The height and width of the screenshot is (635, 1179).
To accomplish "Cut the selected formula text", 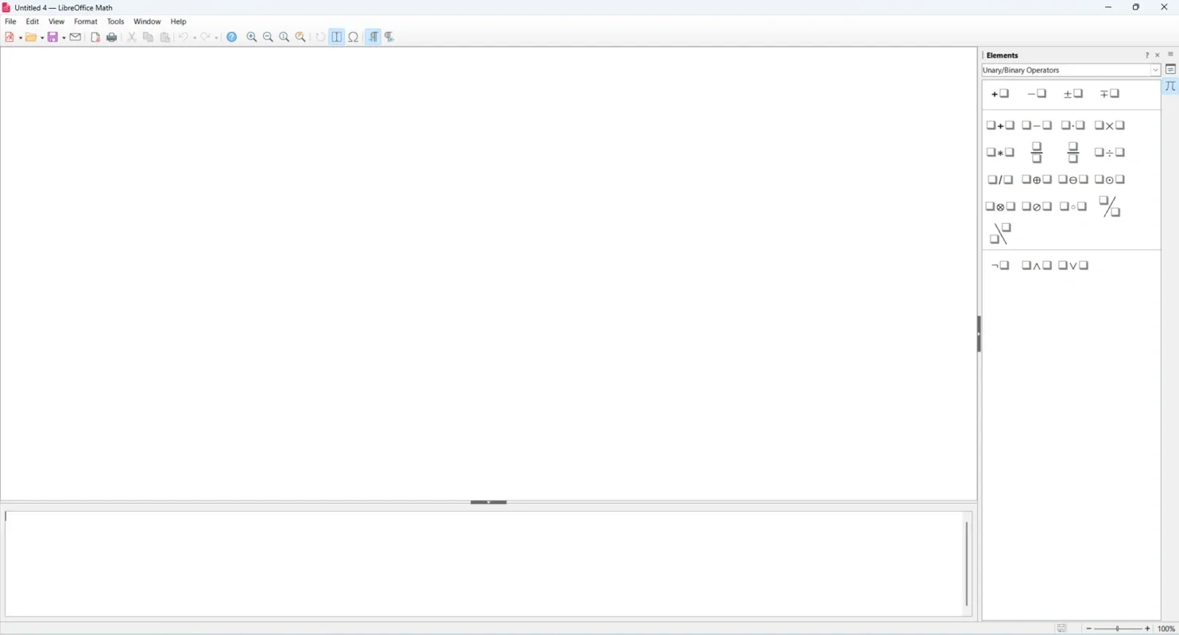I will click(x=132, y=37).
